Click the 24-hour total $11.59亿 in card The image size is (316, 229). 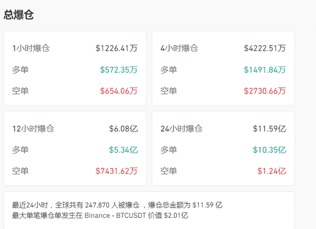269,129
